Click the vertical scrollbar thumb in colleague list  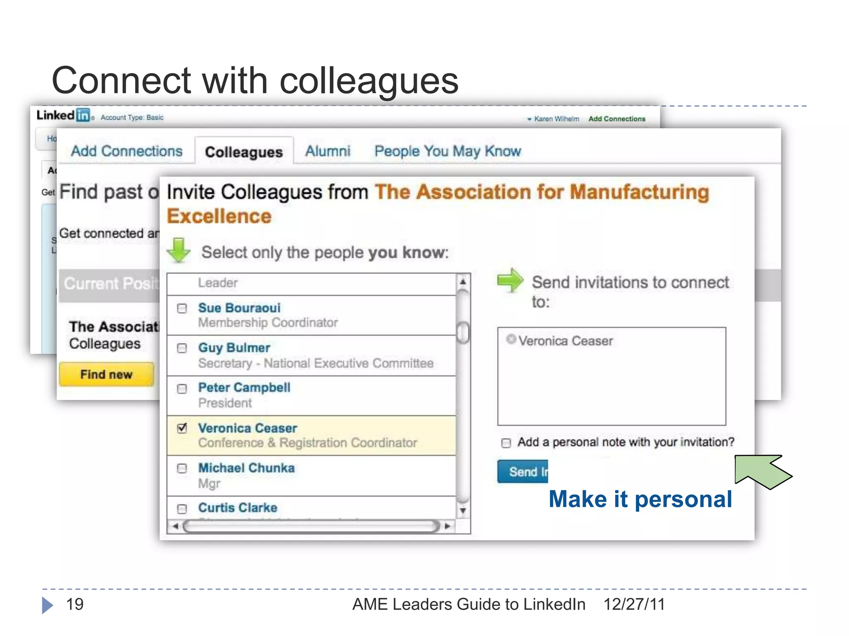pyautogui.click(x=463, y=332)
